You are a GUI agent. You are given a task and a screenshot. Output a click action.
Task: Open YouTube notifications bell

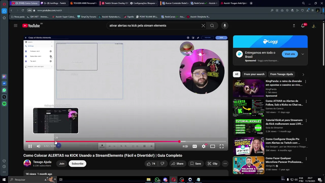coord(303,25)
